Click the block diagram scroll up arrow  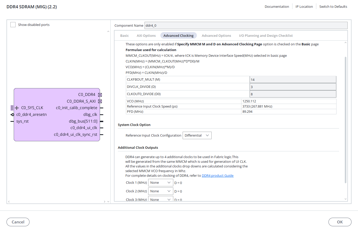tap(108, 32)
